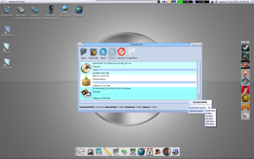Select the "0 Bytes of 909 KB" text
The image size is (254, 159).
[101, 98]
